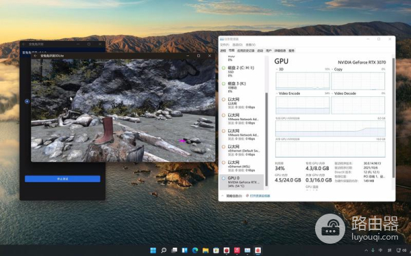The height and width of the screenshot is (256, 411).
Task: Click the NVIDIA GeForce RTX 3070 heading
Action: pos(362,62)
